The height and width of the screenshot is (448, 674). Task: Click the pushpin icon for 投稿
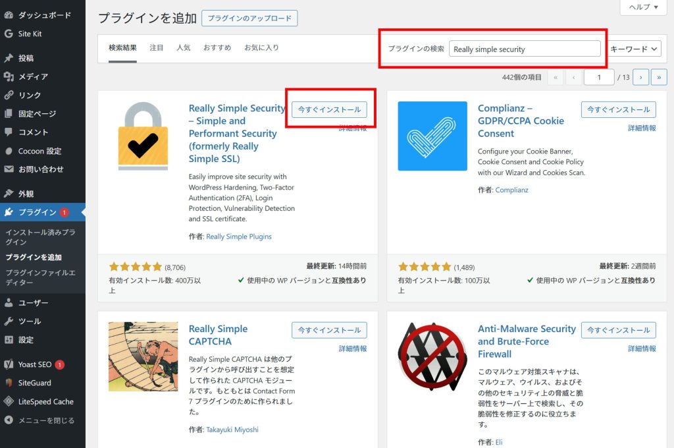(x=9, y=58)
